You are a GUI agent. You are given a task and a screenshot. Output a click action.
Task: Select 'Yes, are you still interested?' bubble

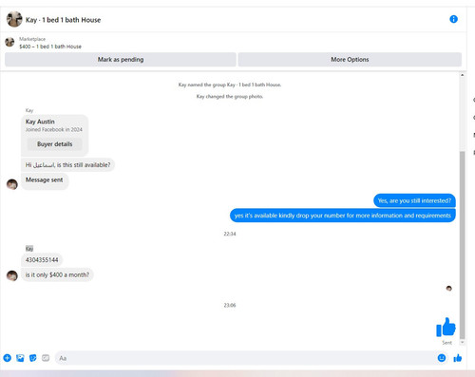414,200
